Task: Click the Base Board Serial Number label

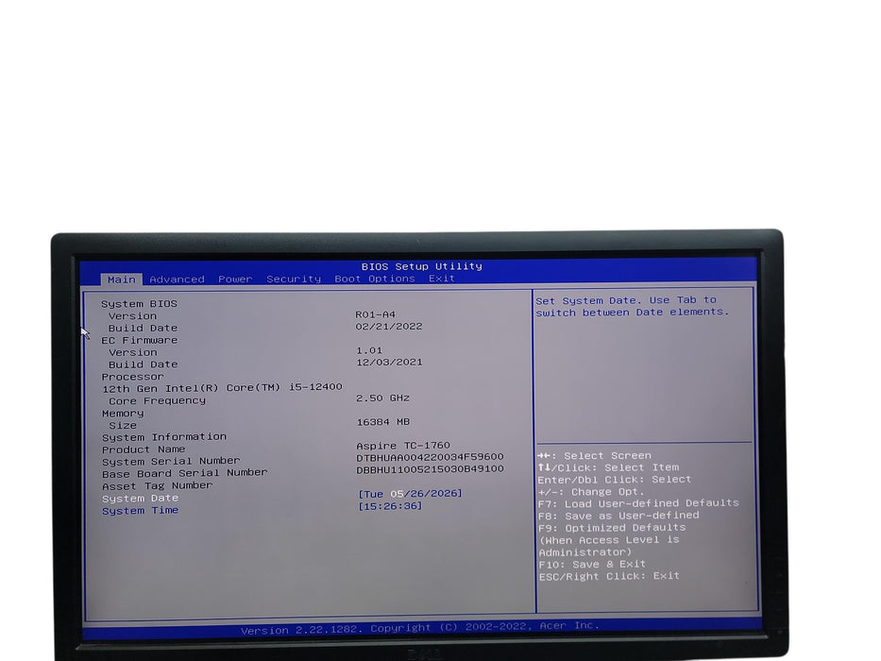Action: 185,473
